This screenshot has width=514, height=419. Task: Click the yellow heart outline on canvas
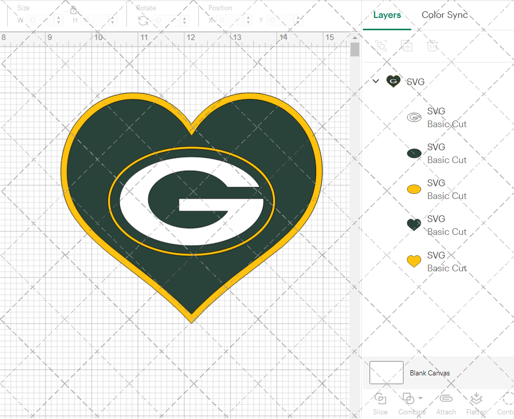click(64, 170)
